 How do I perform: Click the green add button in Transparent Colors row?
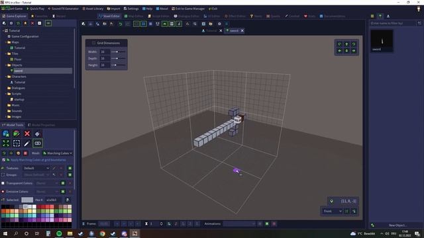[63, 183]
